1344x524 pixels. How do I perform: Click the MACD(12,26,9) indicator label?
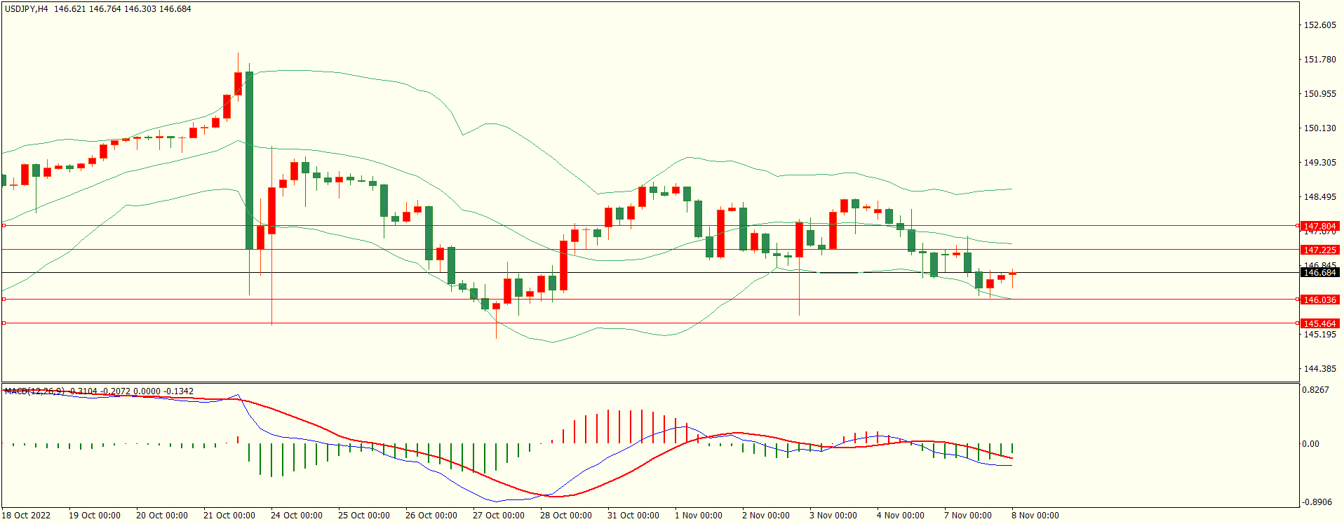(35, 391)
